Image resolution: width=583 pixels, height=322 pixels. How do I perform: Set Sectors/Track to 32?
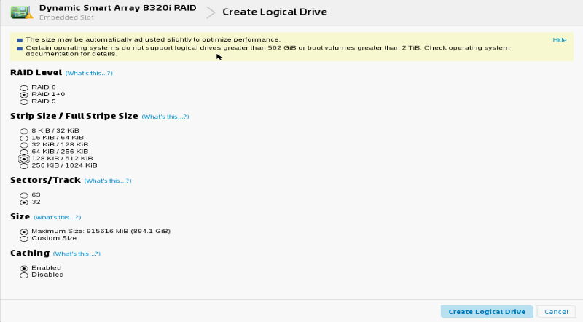[x=24, y=203]
